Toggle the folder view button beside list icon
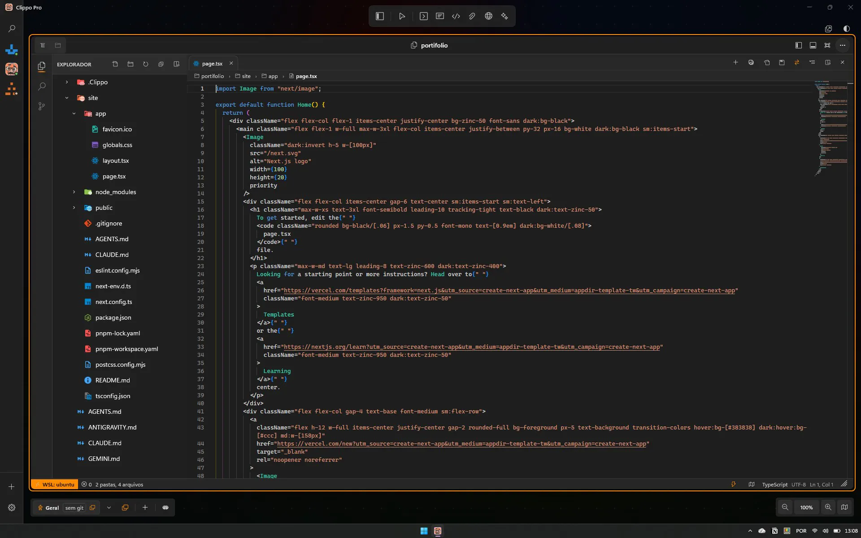Image resolution: width=861 pixels, height=538 pixels. 58,45
